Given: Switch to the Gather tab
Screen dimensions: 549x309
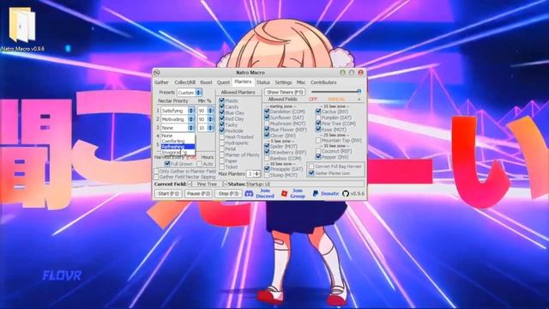Looking at the screenshot, I should coord(161,82).
